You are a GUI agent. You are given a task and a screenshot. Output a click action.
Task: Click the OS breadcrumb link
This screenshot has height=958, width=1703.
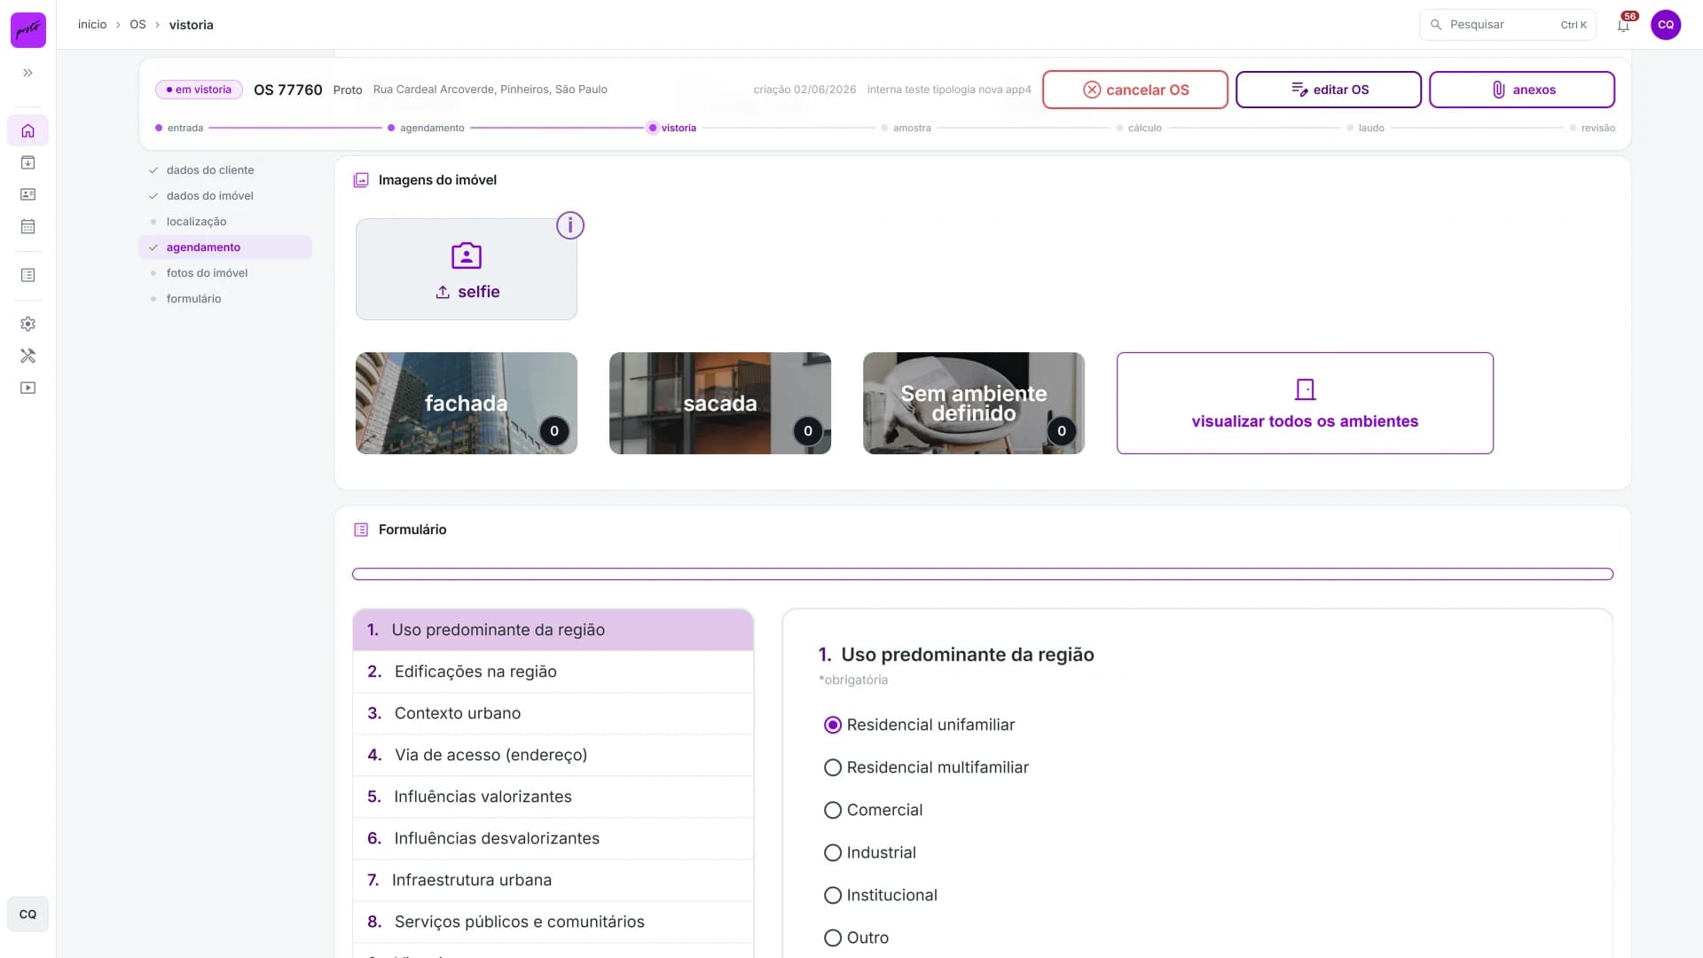coord(137,25)
